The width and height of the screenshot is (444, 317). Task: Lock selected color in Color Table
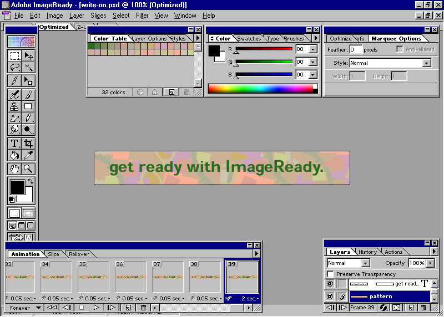click(155, 92)
